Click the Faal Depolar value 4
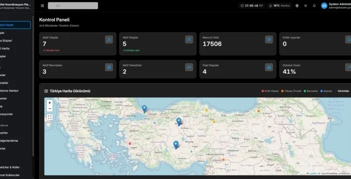 (205, 72)
